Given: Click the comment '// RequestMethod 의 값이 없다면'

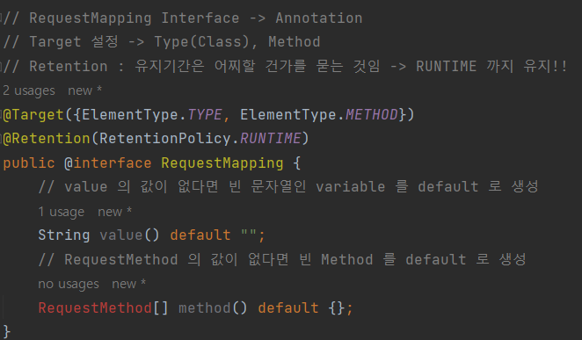Looking at the screenshot, I should pos(282,259).
